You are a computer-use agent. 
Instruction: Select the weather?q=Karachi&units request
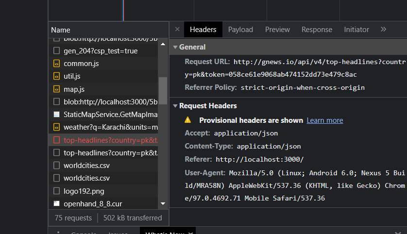pos(103,127)
